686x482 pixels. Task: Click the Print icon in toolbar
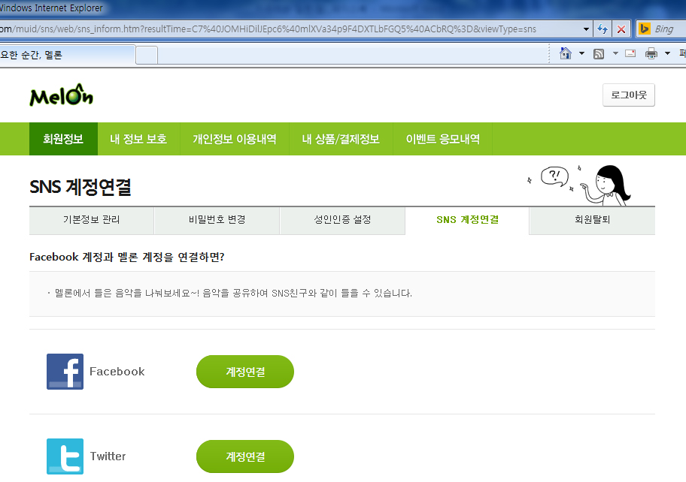(651, 53)
